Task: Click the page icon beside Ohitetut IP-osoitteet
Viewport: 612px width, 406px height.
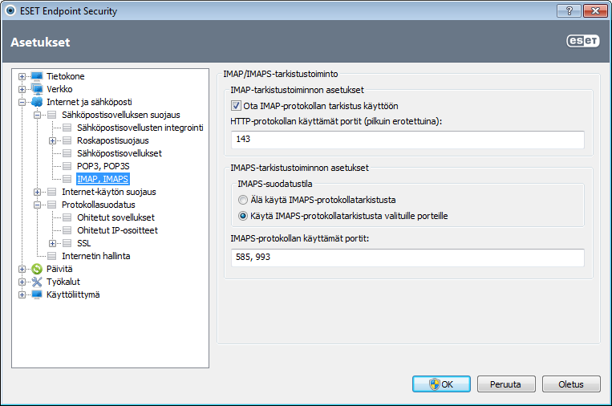Action: pyautogui.click(x=67, y=230)
